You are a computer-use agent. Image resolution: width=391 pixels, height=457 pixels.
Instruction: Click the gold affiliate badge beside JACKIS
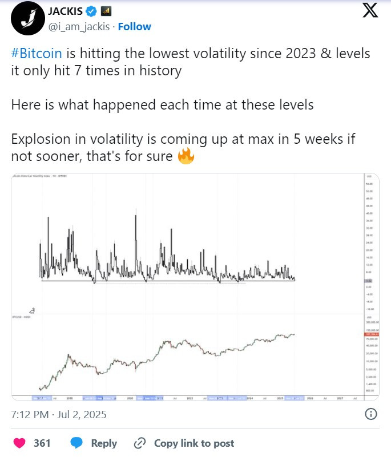coord(106,11)
